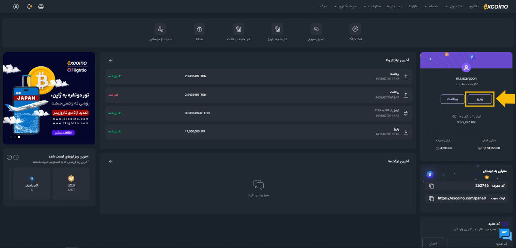This screenshot has height=248, width=516.
Task: Open the completed withdrawal at 12:45
Action: tap(258, 76)
